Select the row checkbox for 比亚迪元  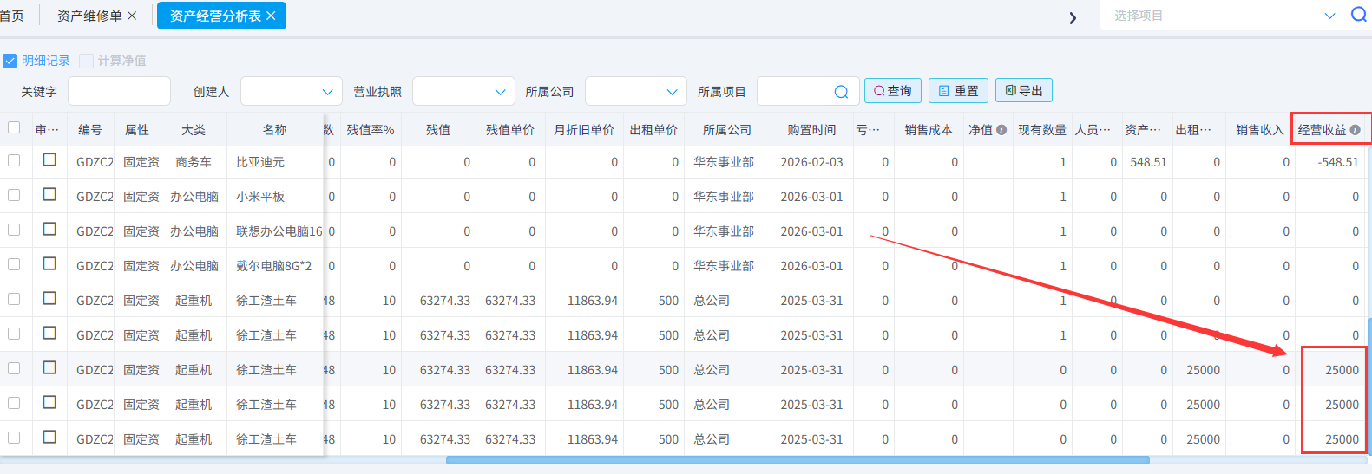coord(14,160)
